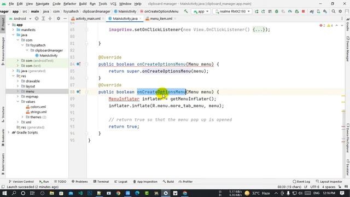Open the app run configuration dropdown

click(201, 11)
